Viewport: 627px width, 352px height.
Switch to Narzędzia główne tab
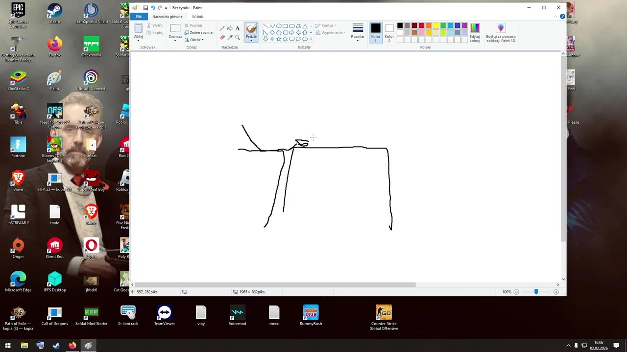[x=168, y=17]
